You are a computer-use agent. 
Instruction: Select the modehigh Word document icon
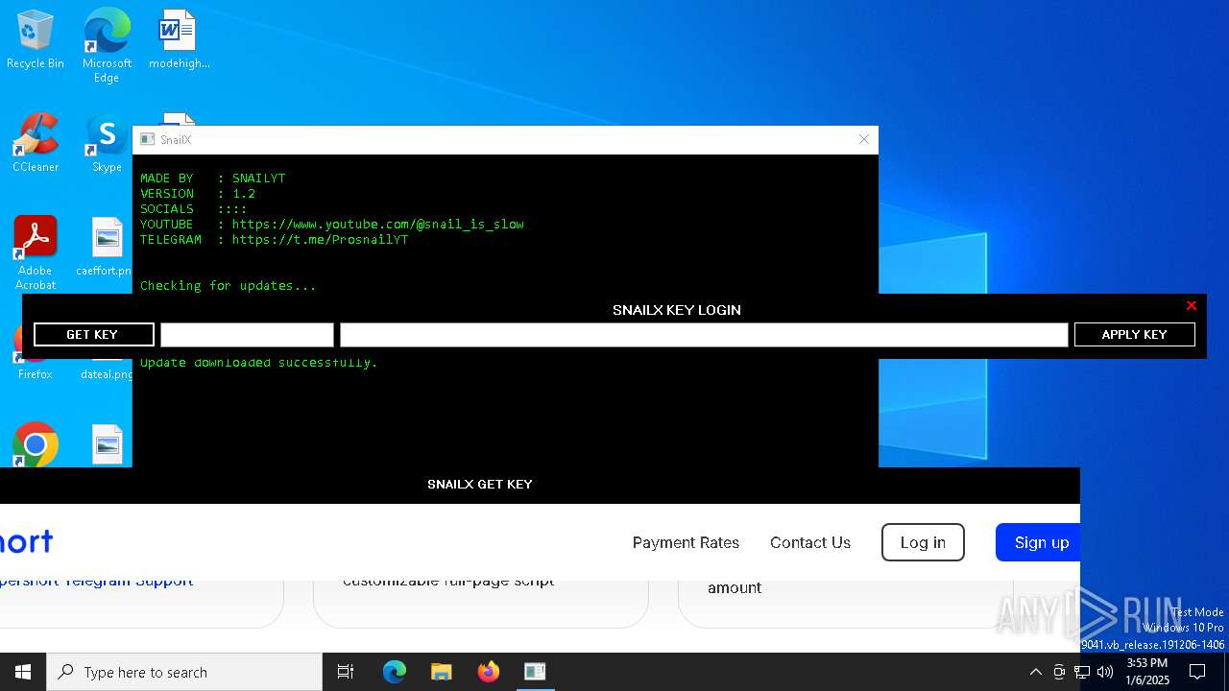179,40
